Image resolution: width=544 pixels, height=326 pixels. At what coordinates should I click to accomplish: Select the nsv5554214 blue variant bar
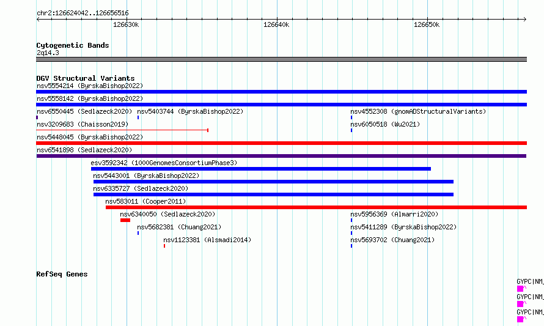coord(281,92)
